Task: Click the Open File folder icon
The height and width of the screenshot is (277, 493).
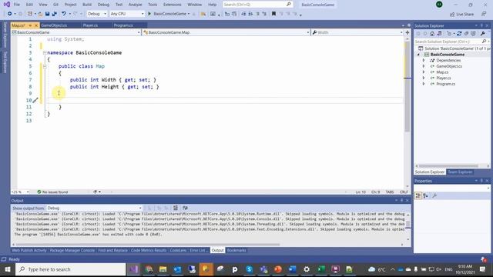Action: [x=40, y=14]
